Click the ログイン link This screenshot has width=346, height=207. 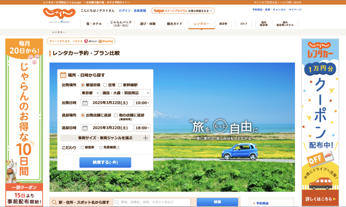coord(125,10)
